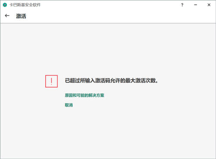Close the Kaspersky activation window
Image resolution: width=216 pixels, height=159 pixels.
coord(209,5)
